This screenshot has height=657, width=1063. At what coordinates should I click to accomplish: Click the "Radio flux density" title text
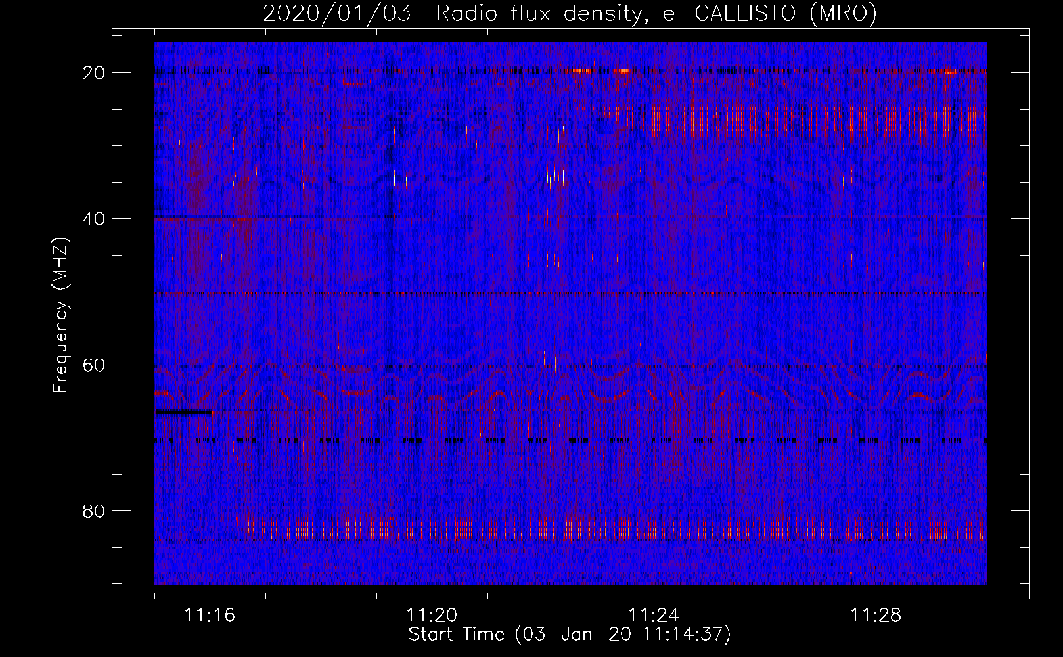tap(539, 13)
